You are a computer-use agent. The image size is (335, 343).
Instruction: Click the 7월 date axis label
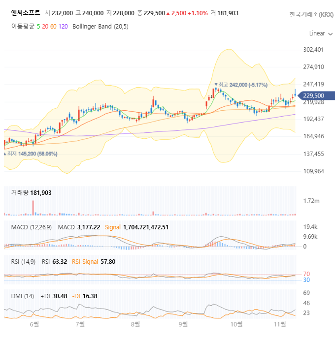click(80, 324)
